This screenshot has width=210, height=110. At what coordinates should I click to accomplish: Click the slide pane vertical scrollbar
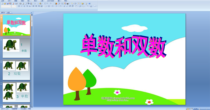[x=32, y=60]
